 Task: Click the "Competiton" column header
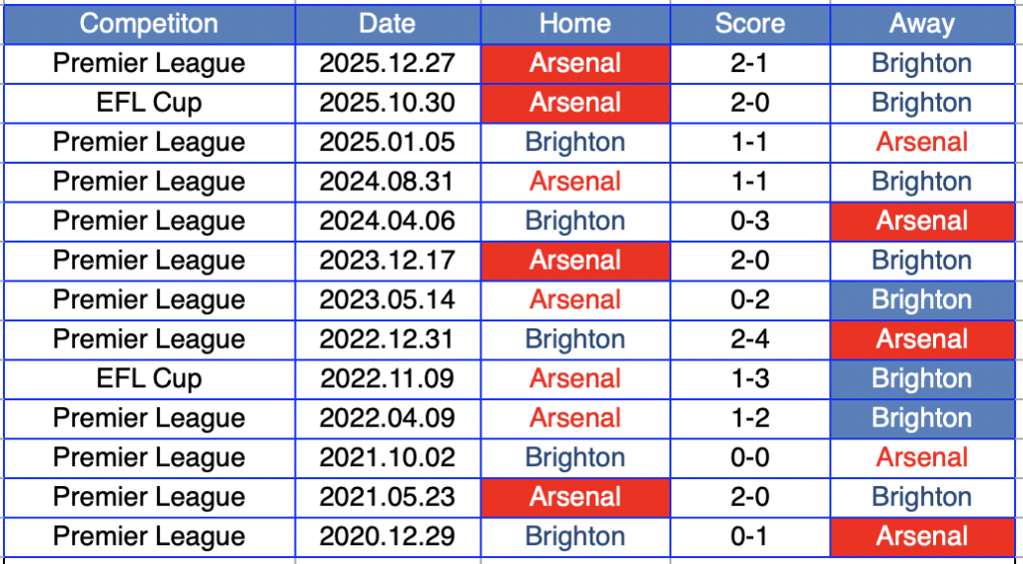click(149, 24)
